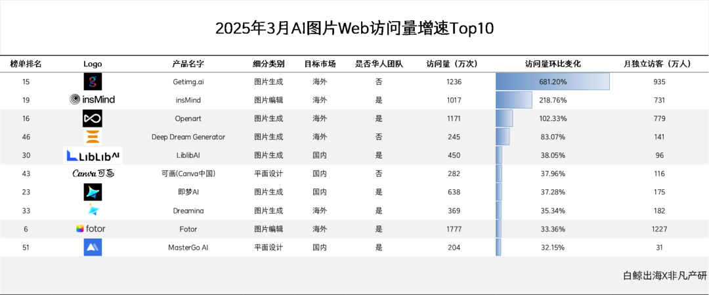Click the 102.33% growth bar
Image resolution: width=709 pixels, height=295 pixels.
pyautogui.click(x=504, y=118)
